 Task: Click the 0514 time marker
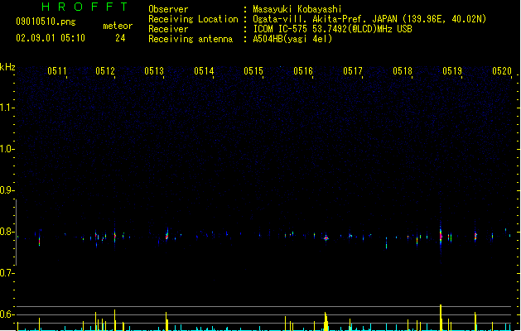[204, 71]
